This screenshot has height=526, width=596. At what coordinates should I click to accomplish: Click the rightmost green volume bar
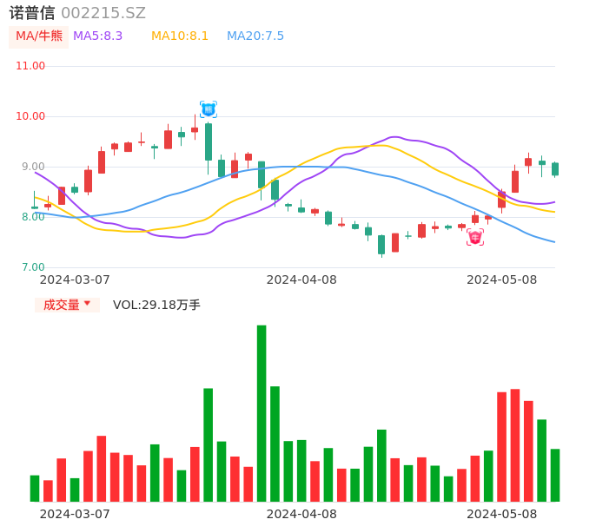coord(555,475)
